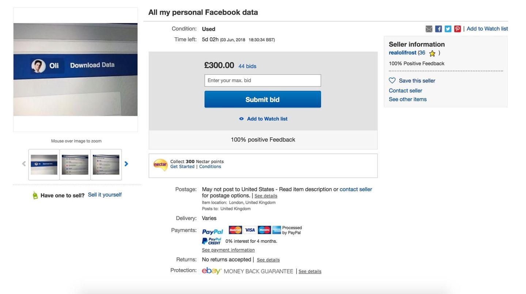Show previous thumbnails with left arrow

tap(24, 164)
